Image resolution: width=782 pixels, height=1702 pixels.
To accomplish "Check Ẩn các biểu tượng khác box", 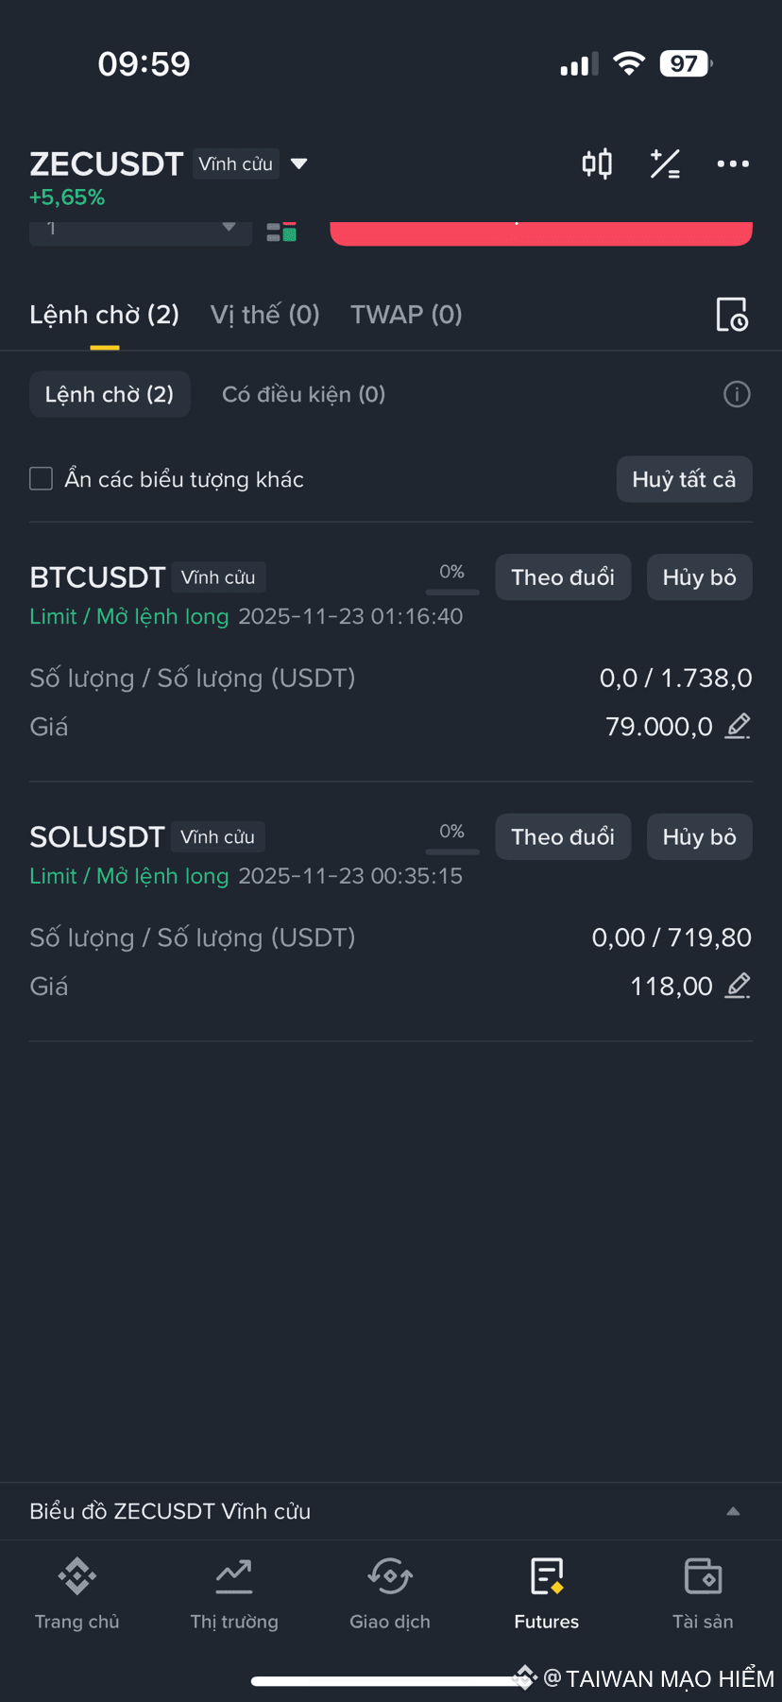I will 41,479.
